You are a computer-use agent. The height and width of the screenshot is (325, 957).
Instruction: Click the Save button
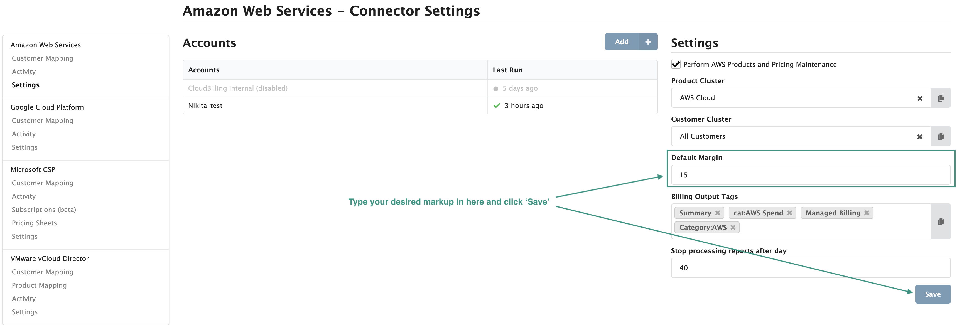[933, 294]
